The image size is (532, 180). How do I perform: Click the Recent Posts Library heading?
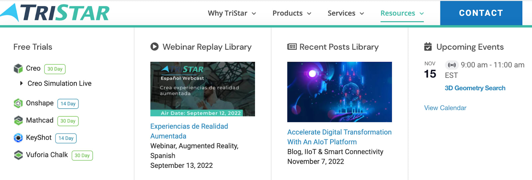tap(339, 47)
